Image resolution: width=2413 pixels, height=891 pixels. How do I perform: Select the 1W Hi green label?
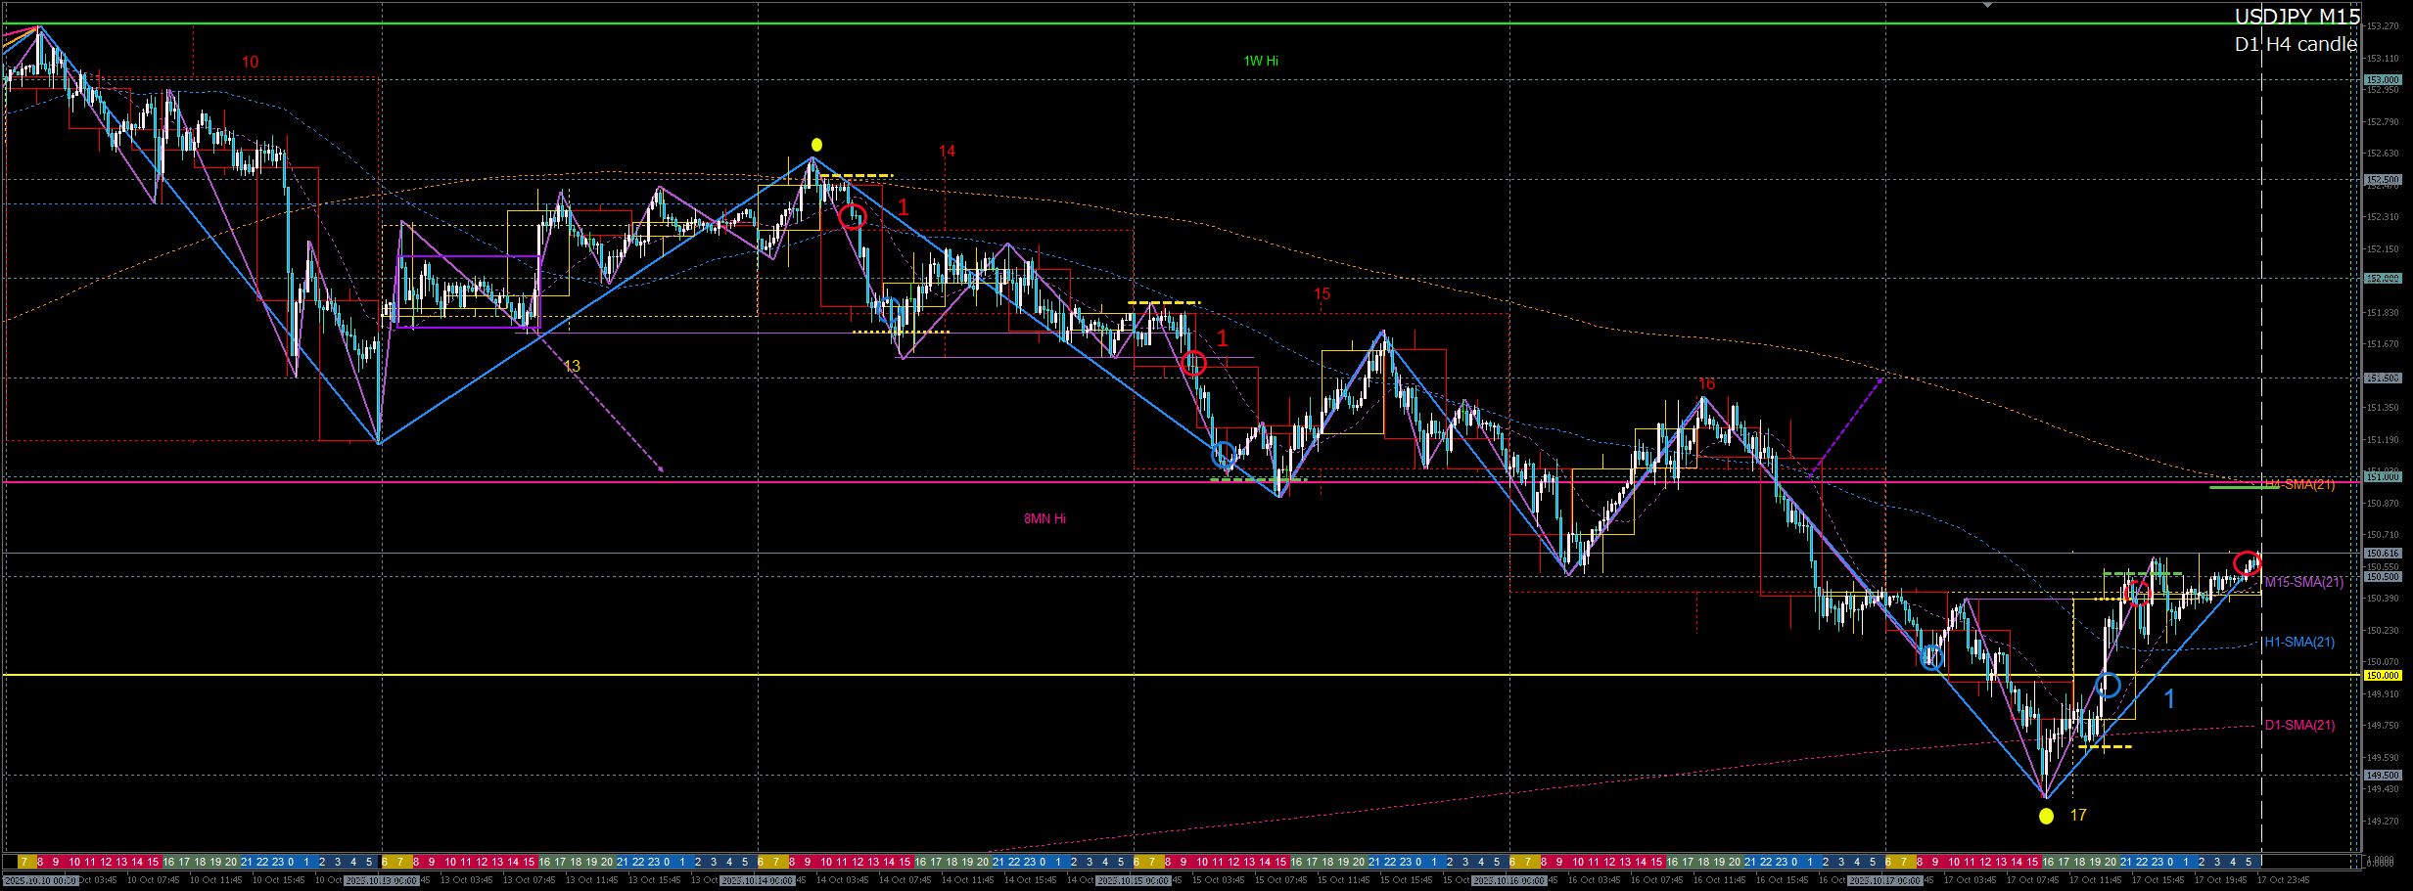tap(1261, 61)
